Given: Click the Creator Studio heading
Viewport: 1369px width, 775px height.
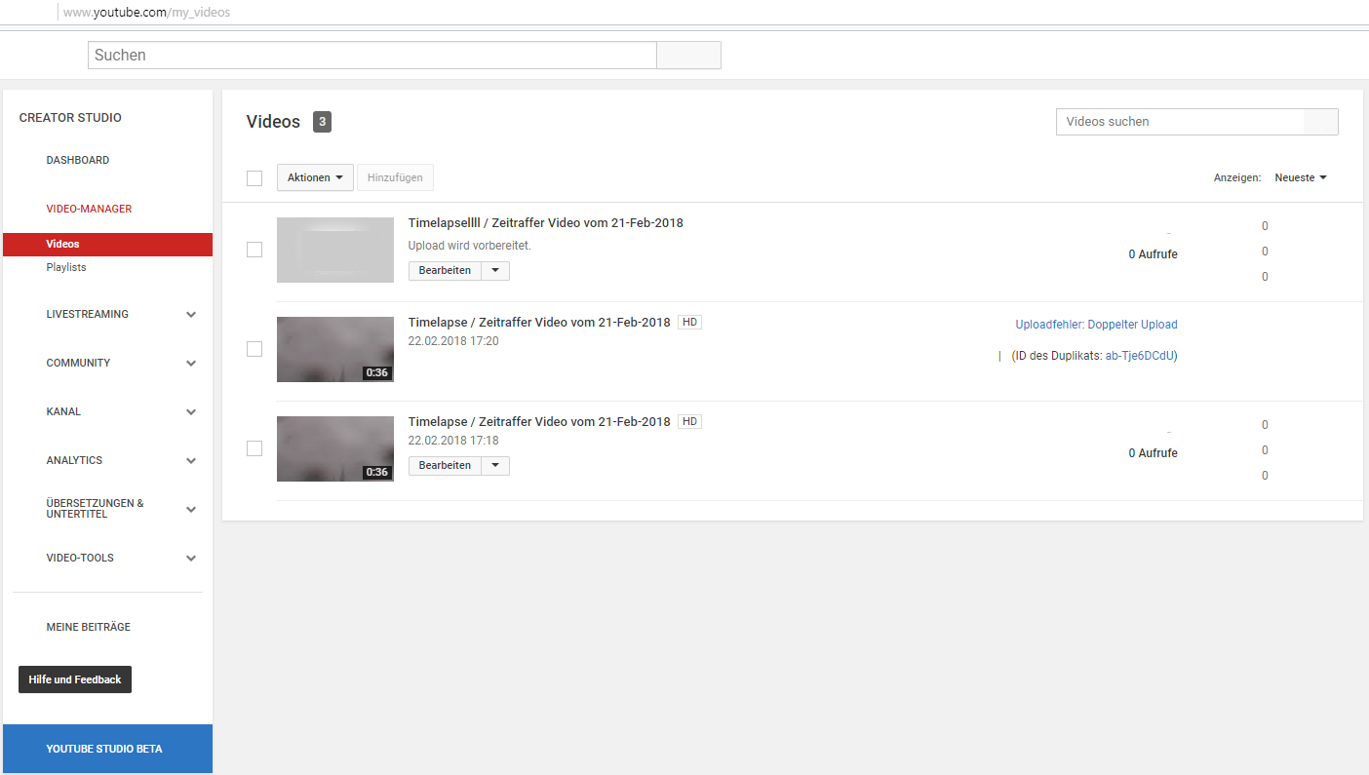Looking at the screenshot, I should [70, 118].
